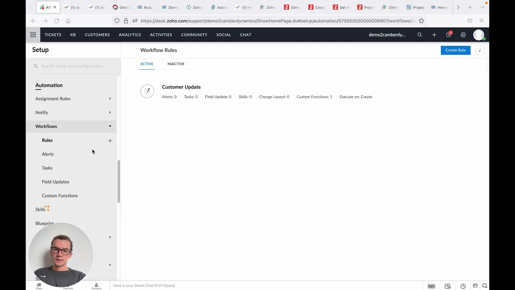Open Customer Update rule edit icon
This screenshot has height=290, width=515.
(147, 91)
